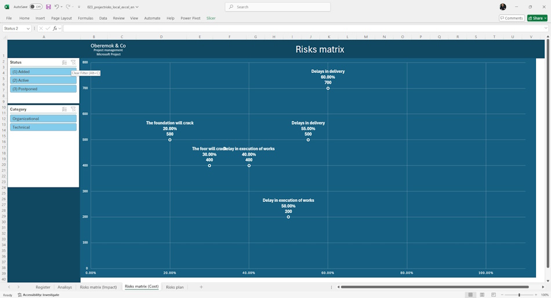
Task: Open the Comments button
Action: [x=512, y=19]
